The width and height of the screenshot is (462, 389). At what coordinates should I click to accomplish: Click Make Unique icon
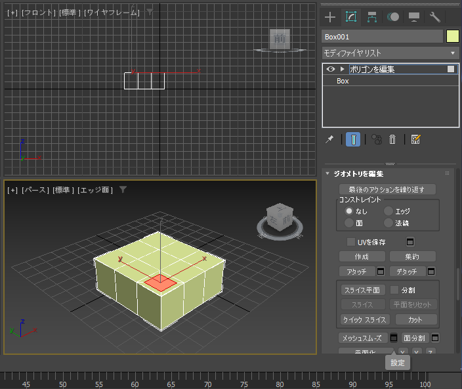(377, 139)
